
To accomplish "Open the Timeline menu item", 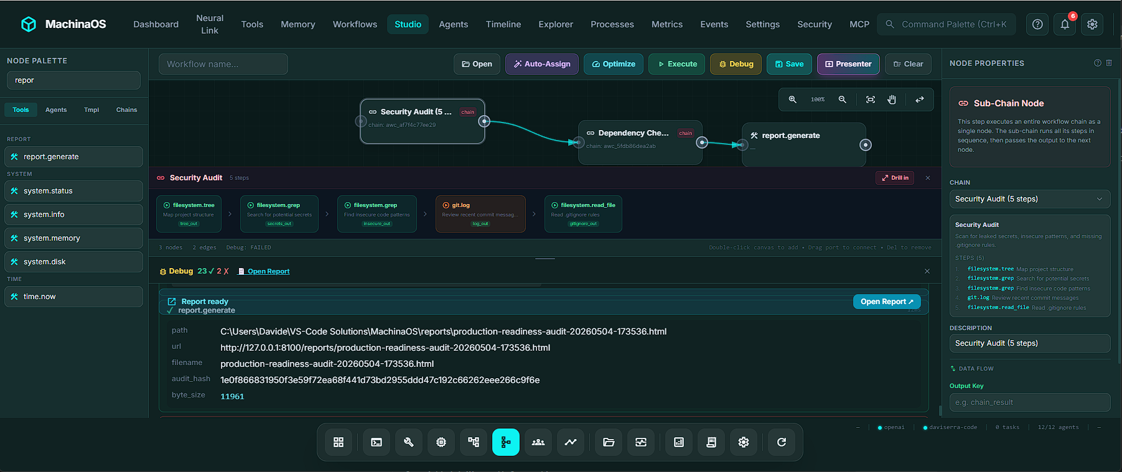I will [x=503, y=24].
